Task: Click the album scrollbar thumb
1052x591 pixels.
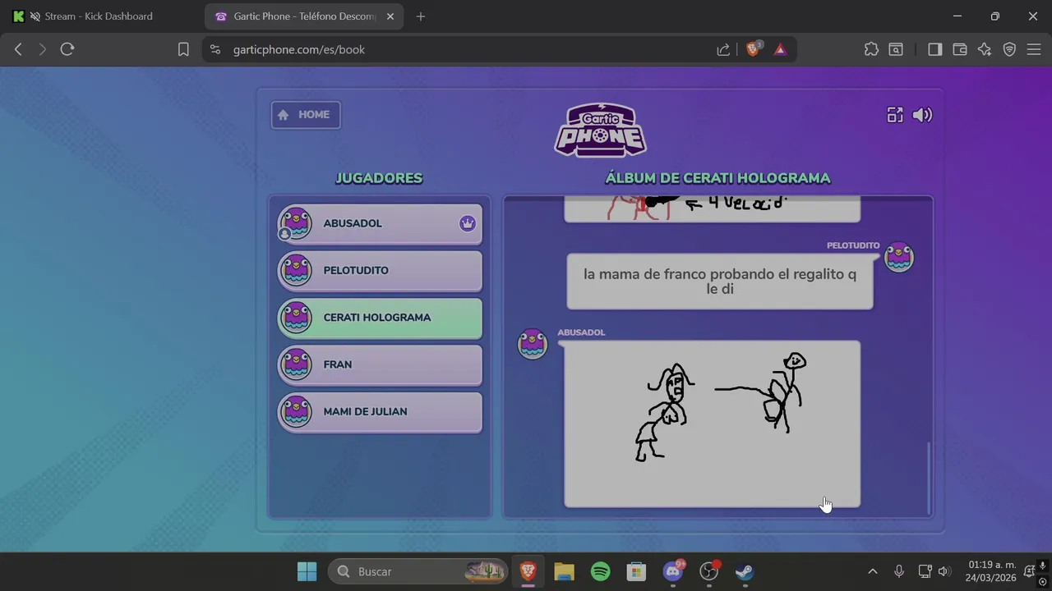Action: click(930, 478)
